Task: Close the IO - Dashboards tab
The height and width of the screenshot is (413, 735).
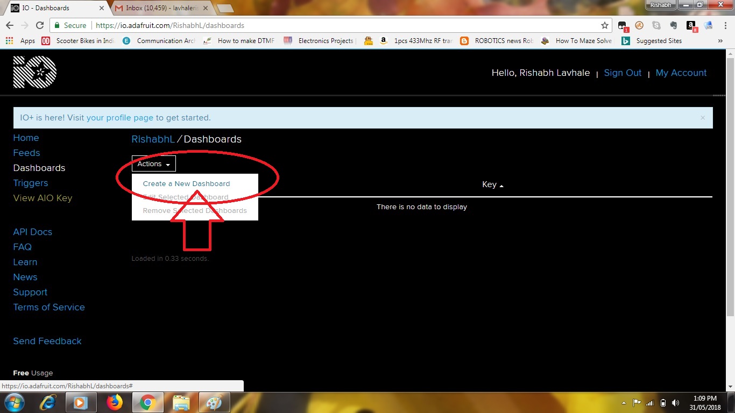Action: point(101,8)
